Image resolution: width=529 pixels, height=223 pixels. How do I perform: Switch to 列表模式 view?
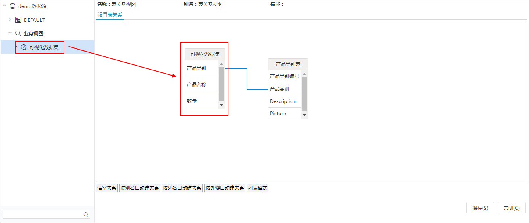click(257, 188)
